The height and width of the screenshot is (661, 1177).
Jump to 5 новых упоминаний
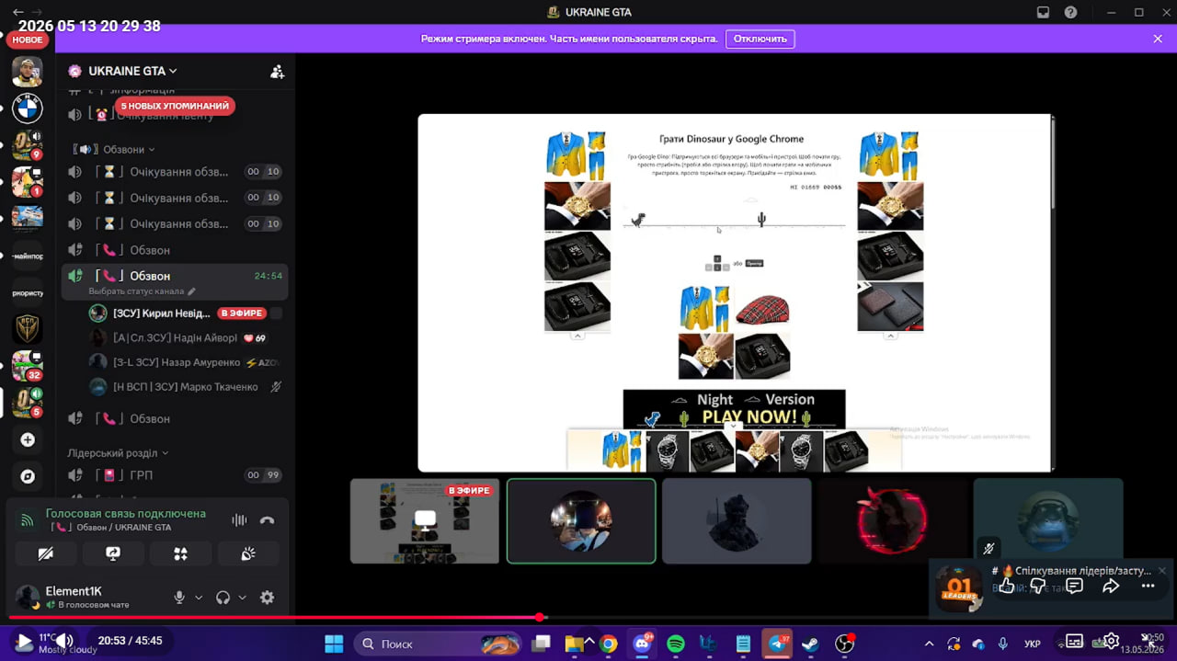point(175,106)
